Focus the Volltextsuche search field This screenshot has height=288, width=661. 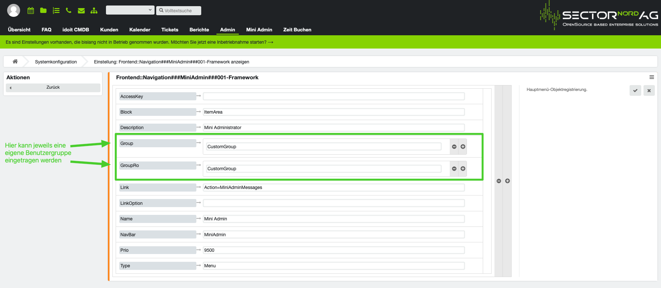point(179,10)
